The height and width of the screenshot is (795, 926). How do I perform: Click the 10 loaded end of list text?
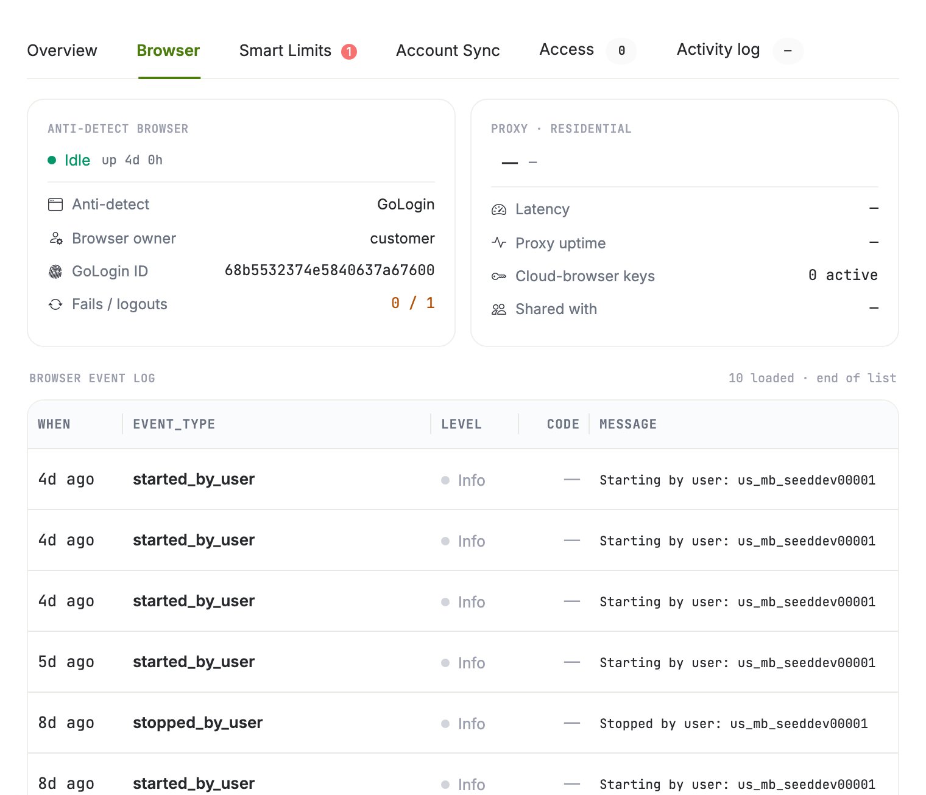[x=813, y=378]
